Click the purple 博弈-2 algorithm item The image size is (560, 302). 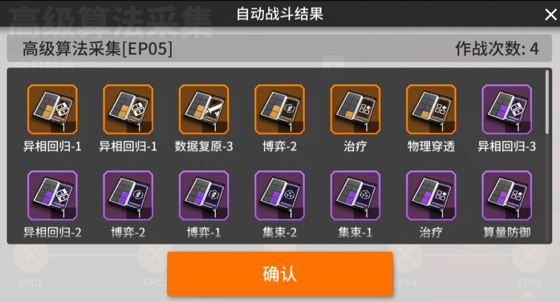128,195
